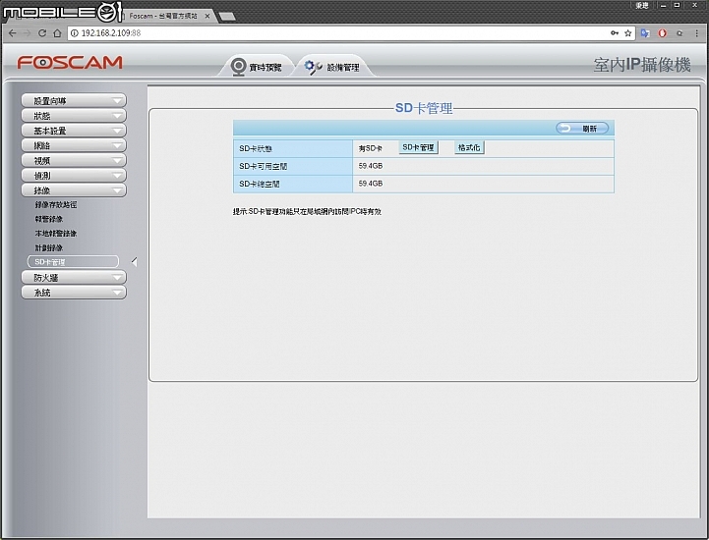Collapse the sidebar with the left triangle arrow
The image size is (709, 540).
[x=135, y=261]
